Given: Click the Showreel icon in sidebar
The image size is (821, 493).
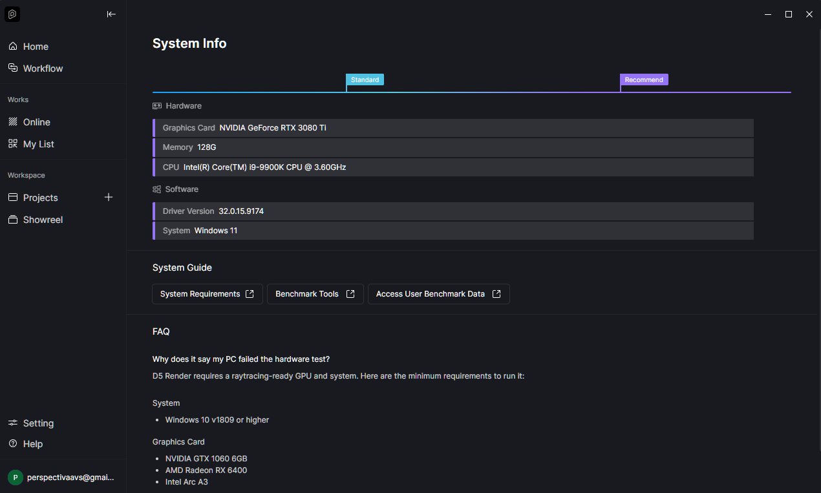Looking at the screenshot, I should coord(13,220).
